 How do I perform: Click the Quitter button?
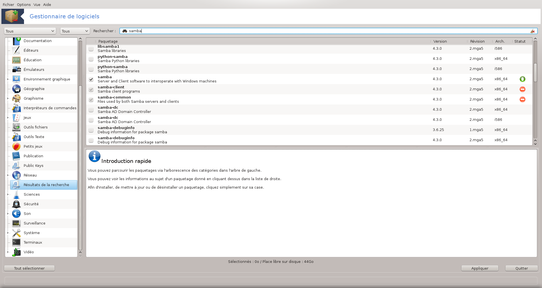tap(521, 268)
